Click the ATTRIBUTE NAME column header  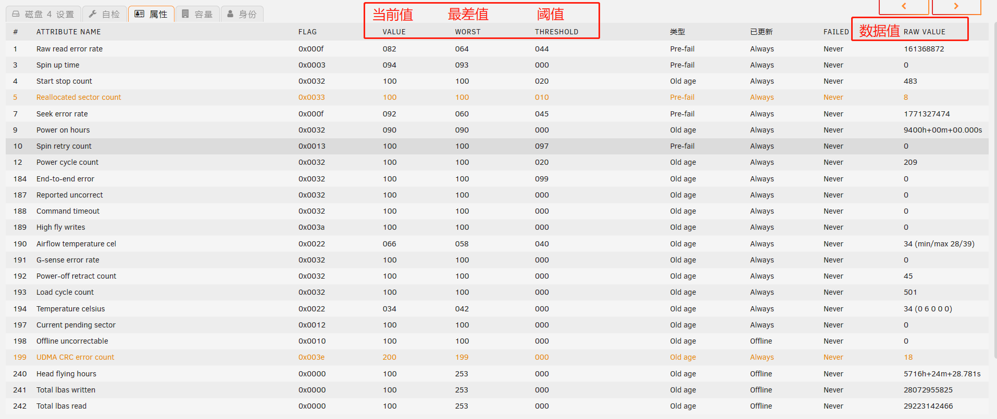(x=68, y=32)
